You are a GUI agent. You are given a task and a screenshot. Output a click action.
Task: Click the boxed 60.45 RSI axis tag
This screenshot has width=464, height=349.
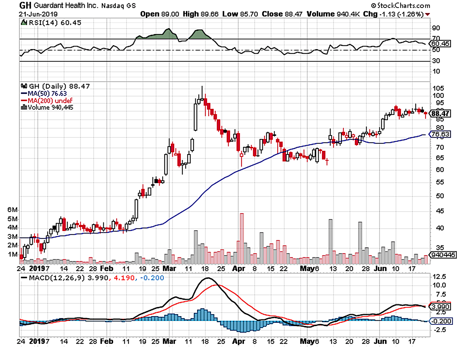click(440, 44)
